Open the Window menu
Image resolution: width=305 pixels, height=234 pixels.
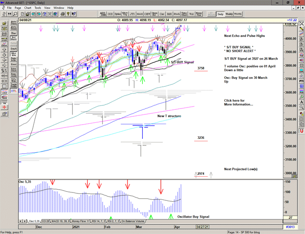pos(59,8)
